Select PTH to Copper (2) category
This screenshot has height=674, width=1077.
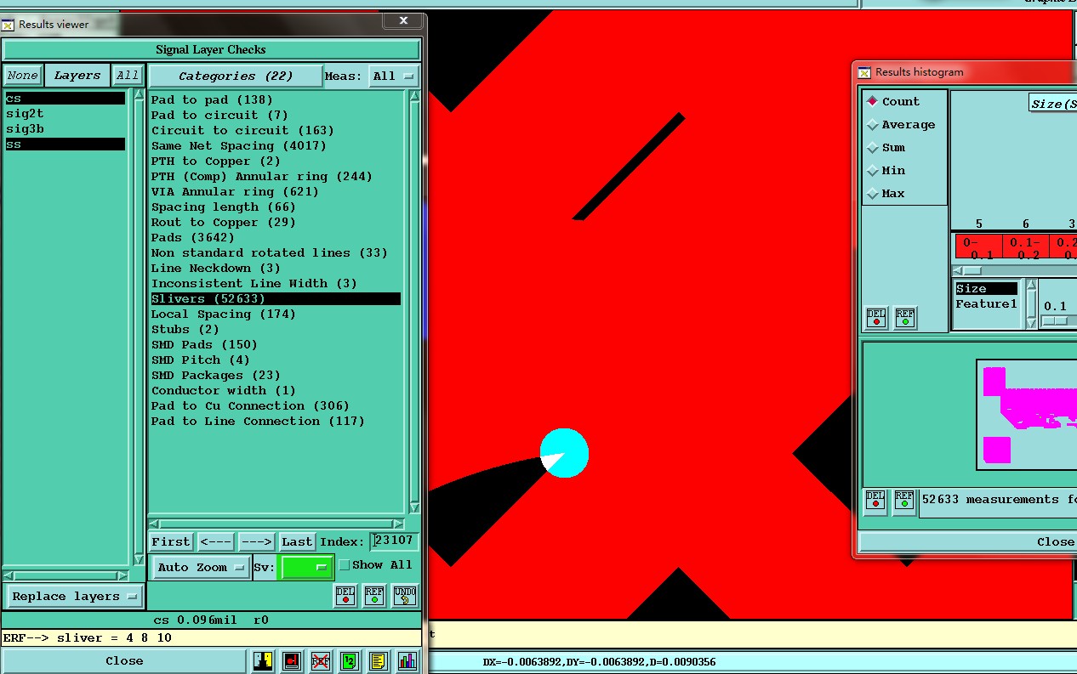(x=276, y=161)
